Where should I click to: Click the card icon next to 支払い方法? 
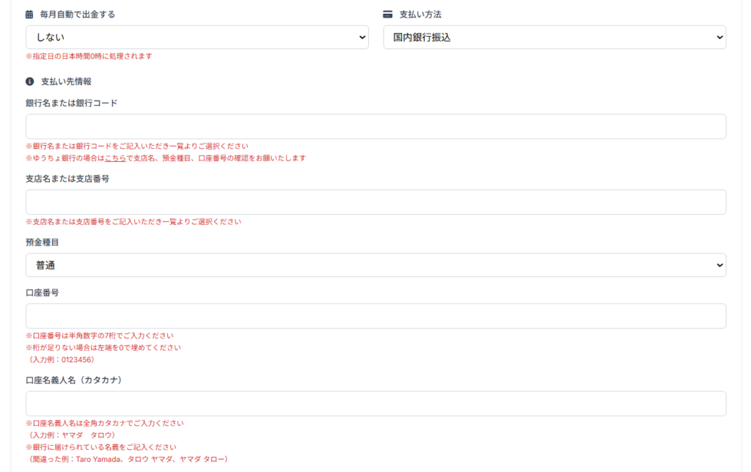tap(387, 12)
